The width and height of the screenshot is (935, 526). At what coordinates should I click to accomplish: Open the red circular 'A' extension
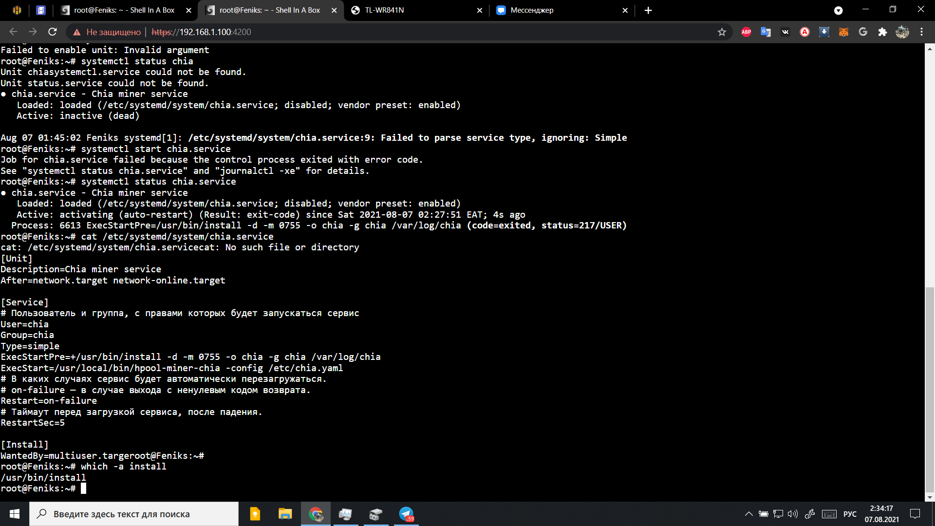pos(804,32)
